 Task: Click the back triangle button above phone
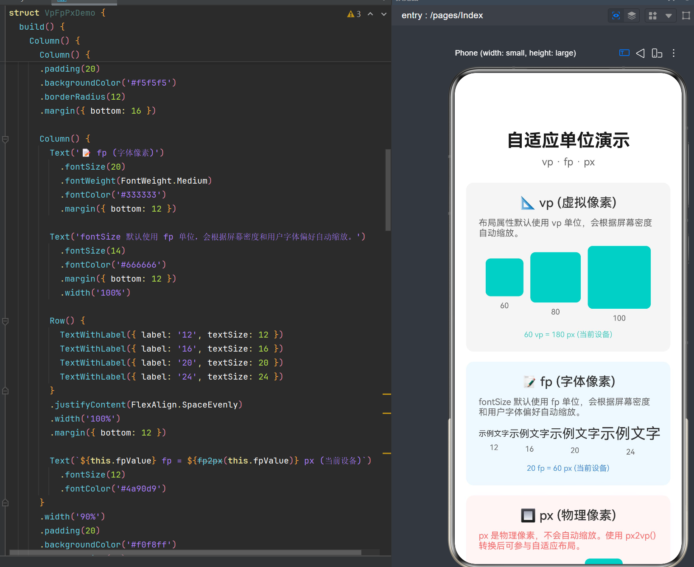coord(641,53)
